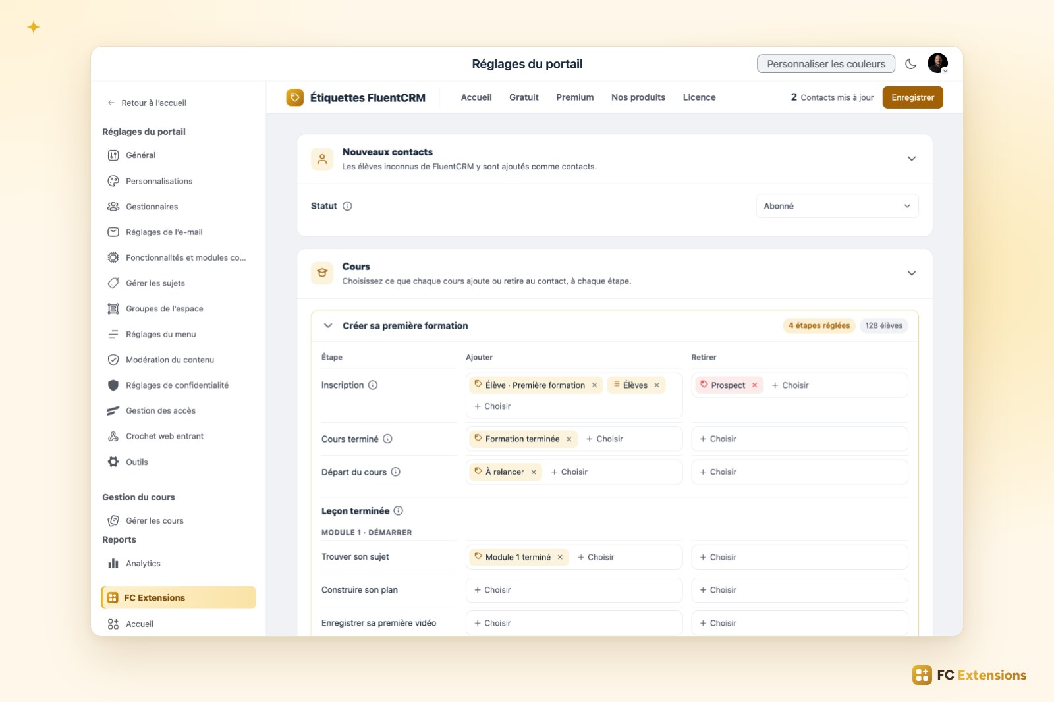Click Personnaliser les couleurs button
This screenshot has height=702, width=1054.
826,64
